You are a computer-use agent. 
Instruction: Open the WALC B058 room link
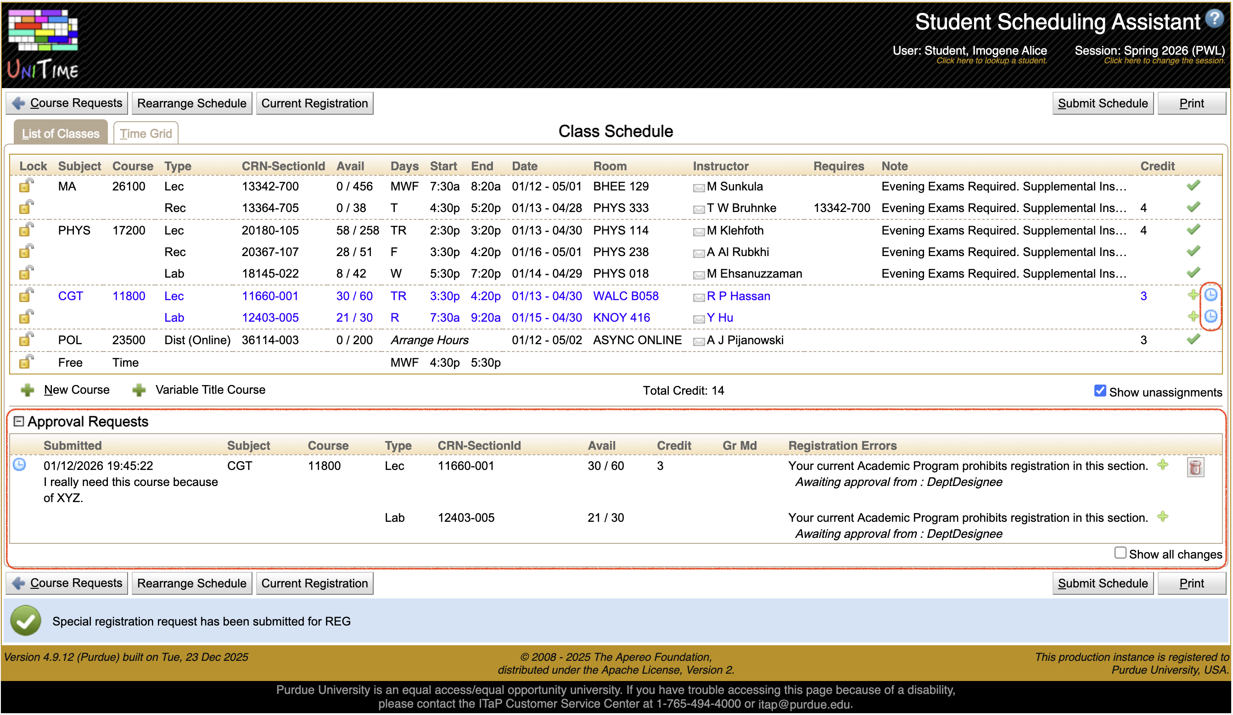626,296
